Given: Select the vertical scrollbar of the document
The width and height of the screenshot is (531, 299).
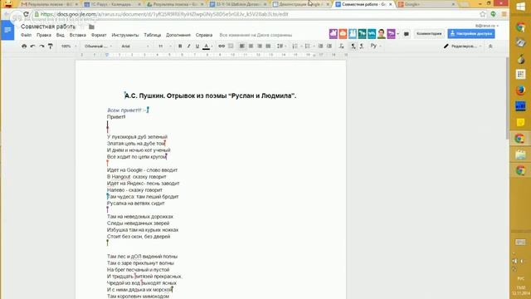Looking at the screenshot, I should (507, 98).
